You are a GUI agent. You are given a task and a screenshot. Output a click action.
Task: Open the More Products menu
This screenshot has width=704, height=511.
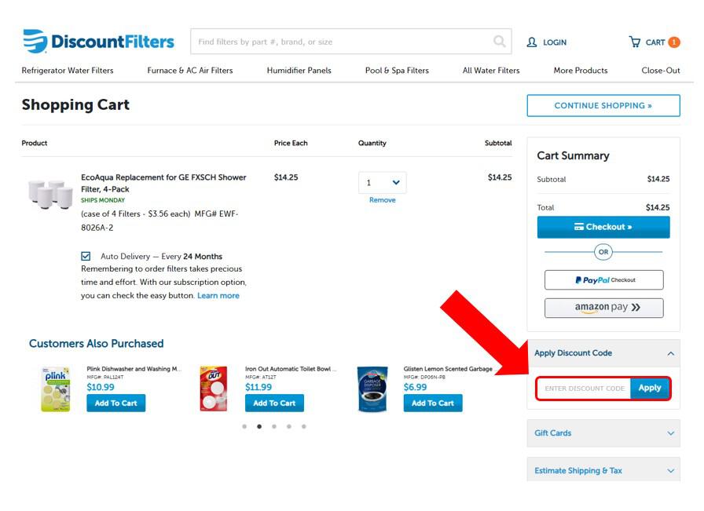click(580, 70)
